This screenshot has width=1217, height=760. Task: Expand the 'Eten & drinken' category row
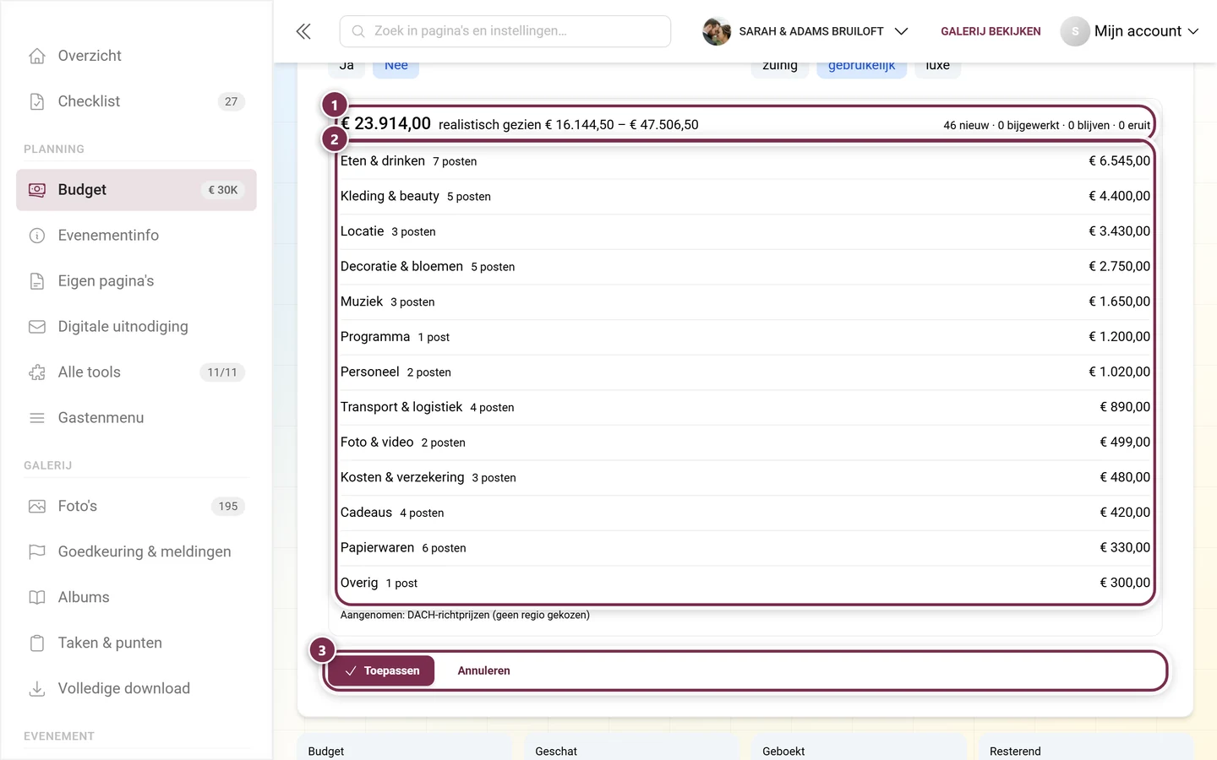(745, 161)
